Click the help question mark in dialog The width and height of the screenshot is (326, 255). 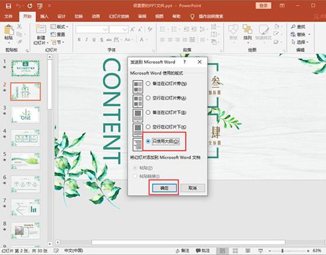coord(185,62)
